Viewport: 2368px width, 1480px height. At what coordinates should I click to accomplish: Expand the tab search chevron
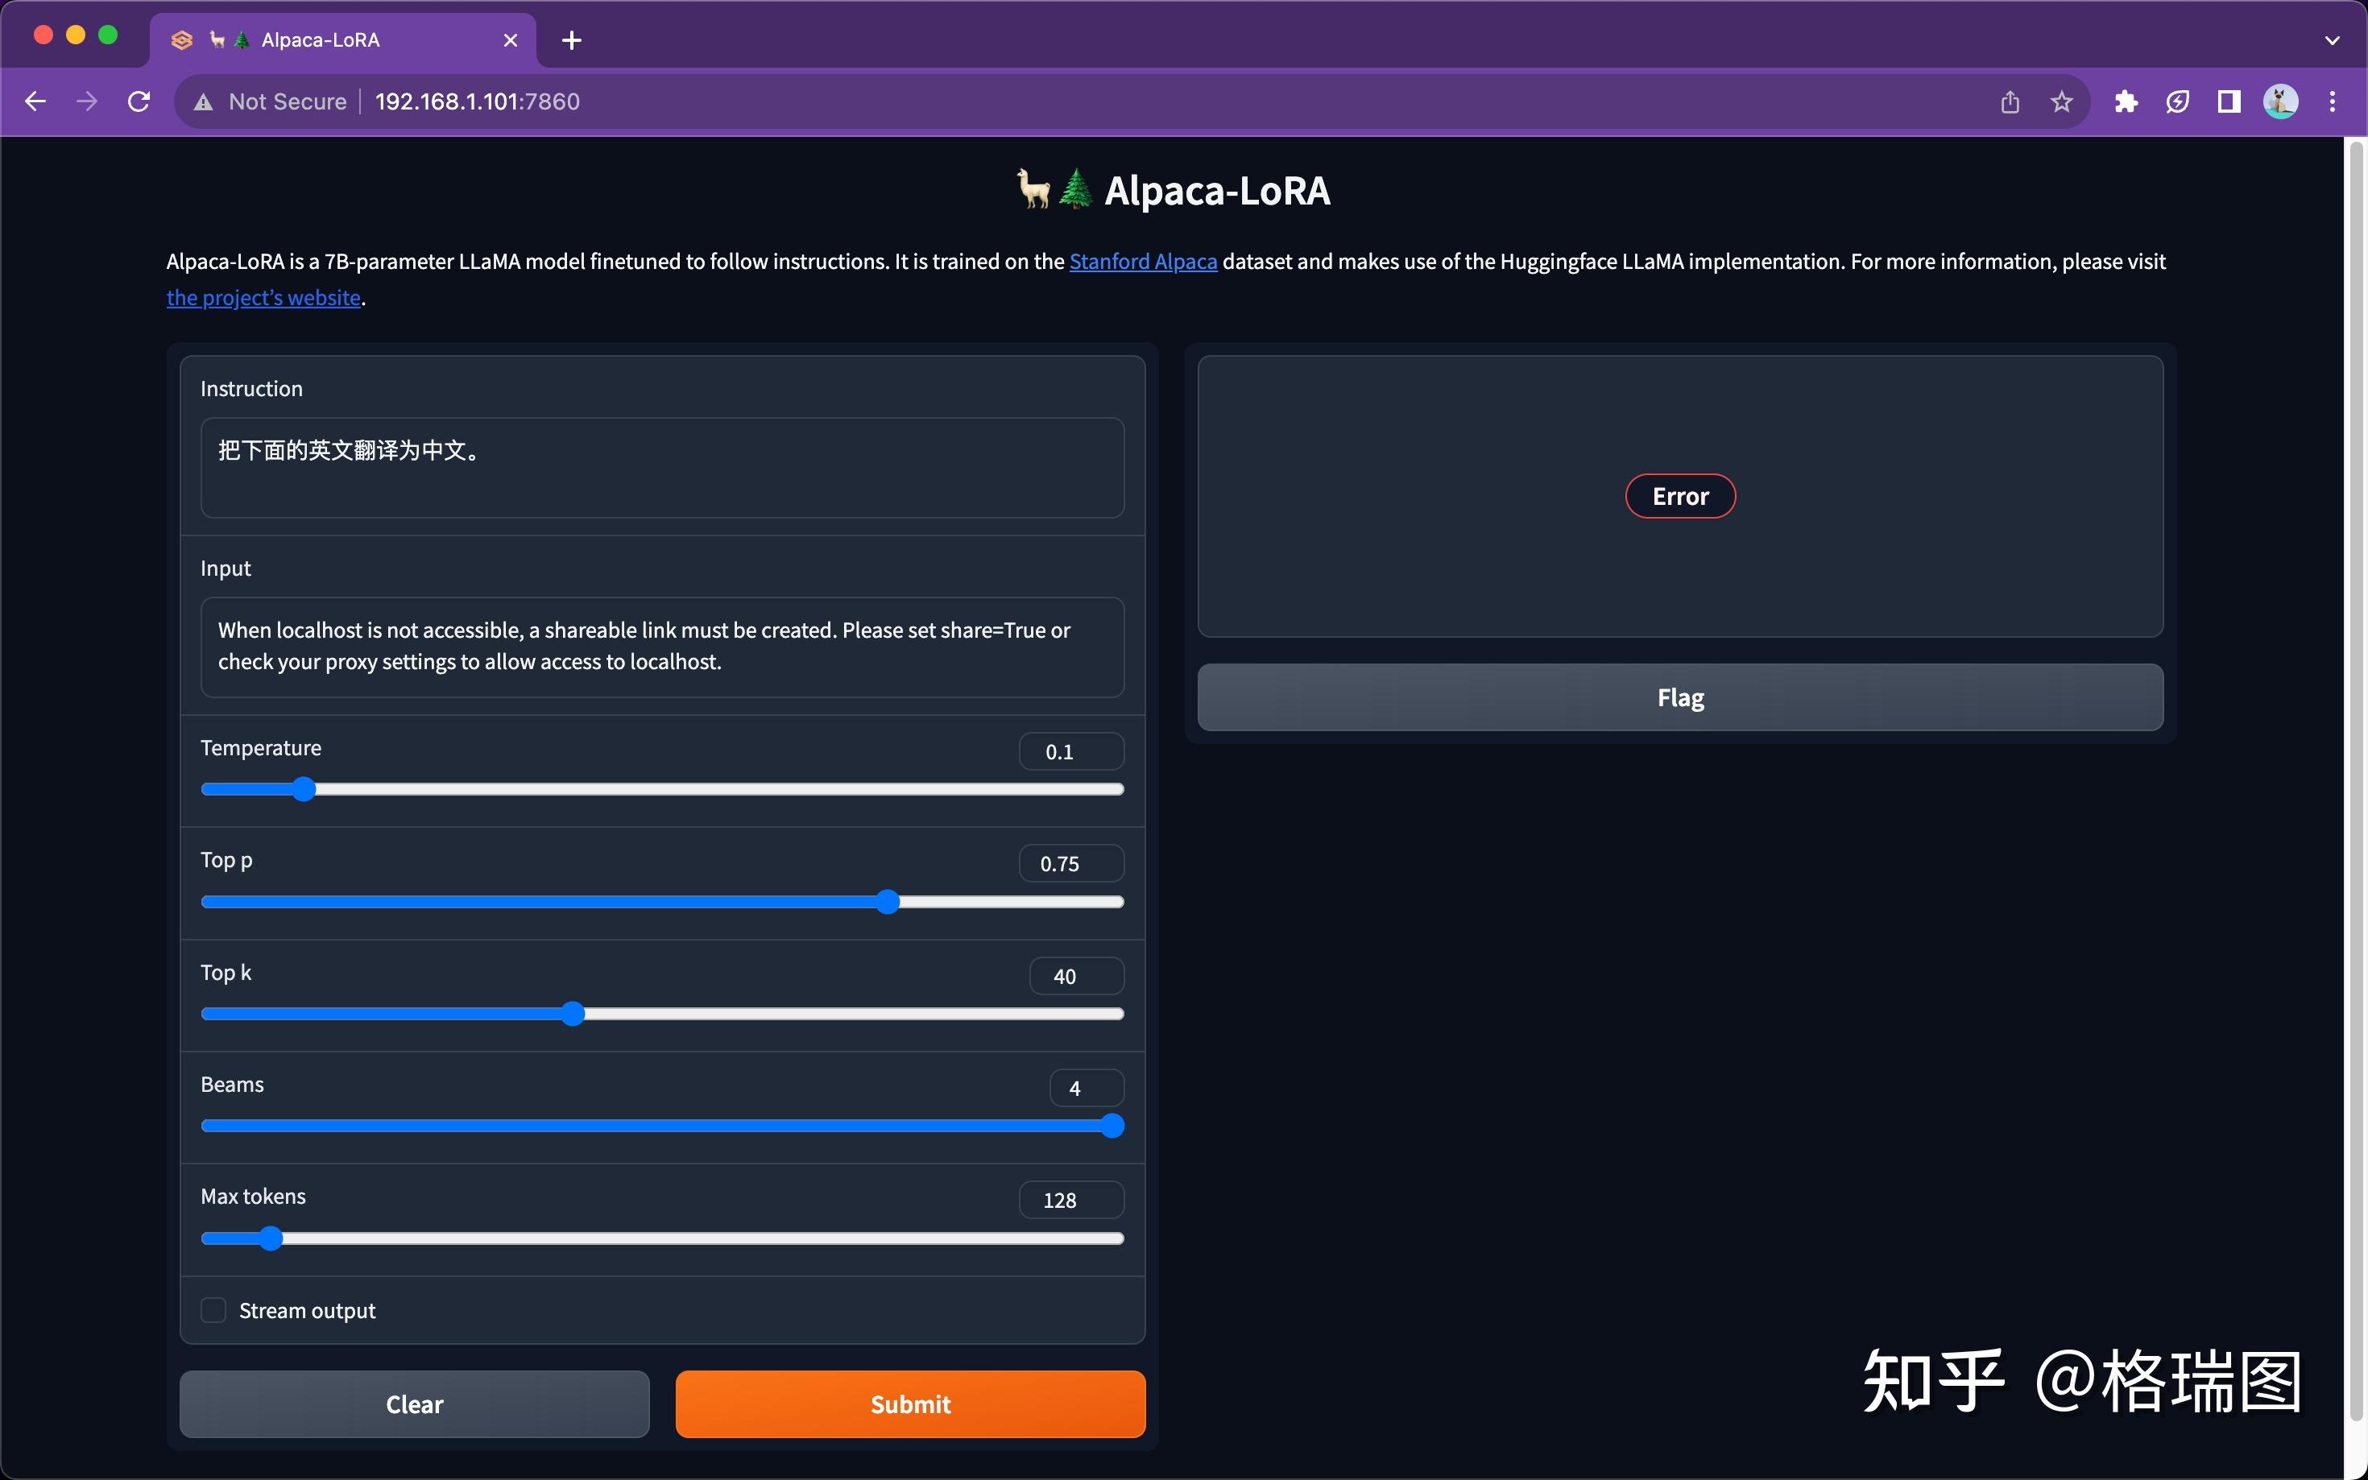2332,40
